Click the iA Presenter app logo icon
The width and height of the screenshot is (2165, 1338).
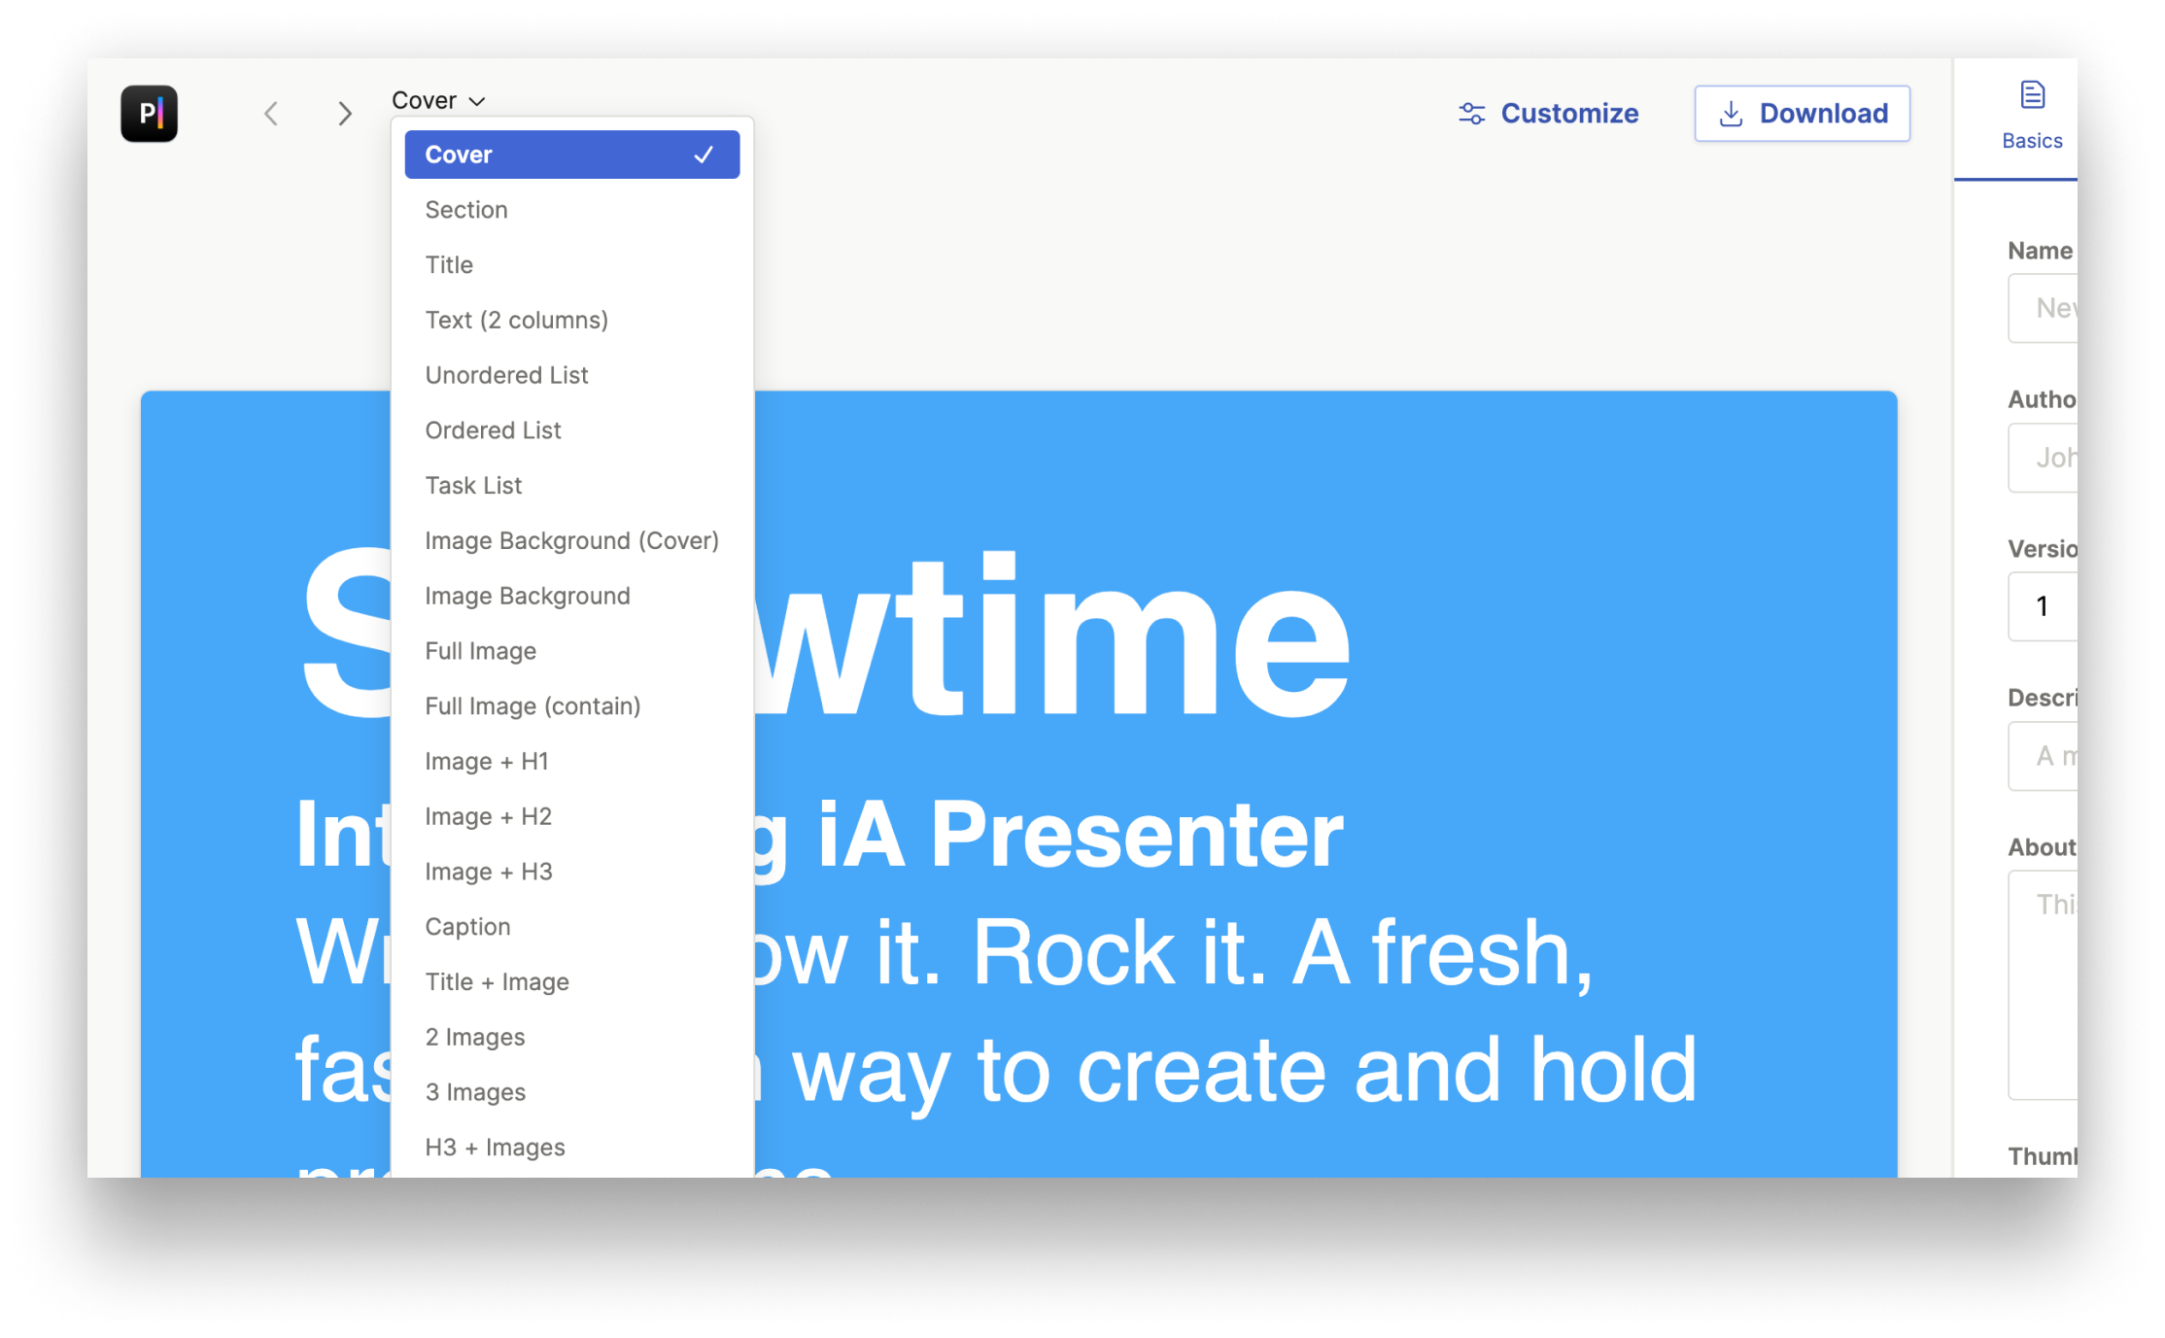pyautogui.click(x=149, y=114)
